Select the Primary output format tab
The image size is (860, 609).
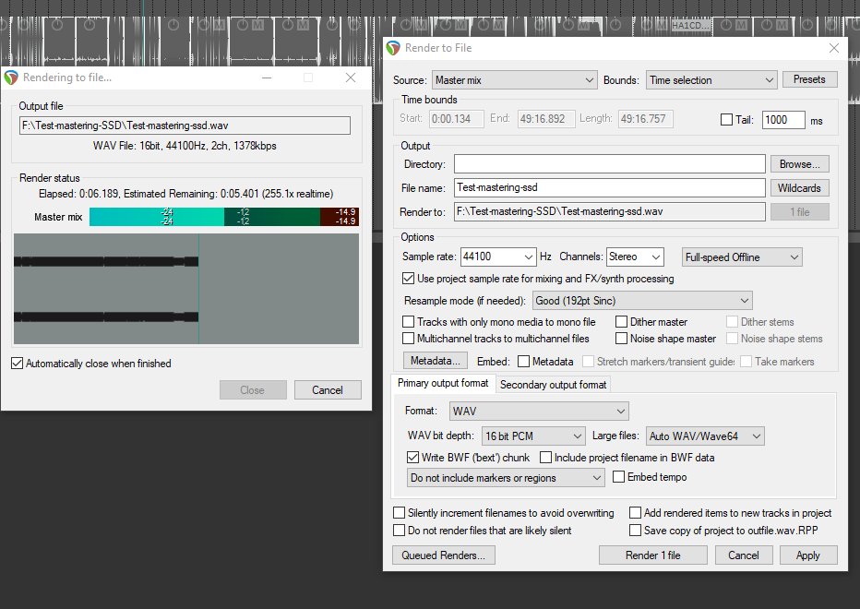tap(443, 384)
